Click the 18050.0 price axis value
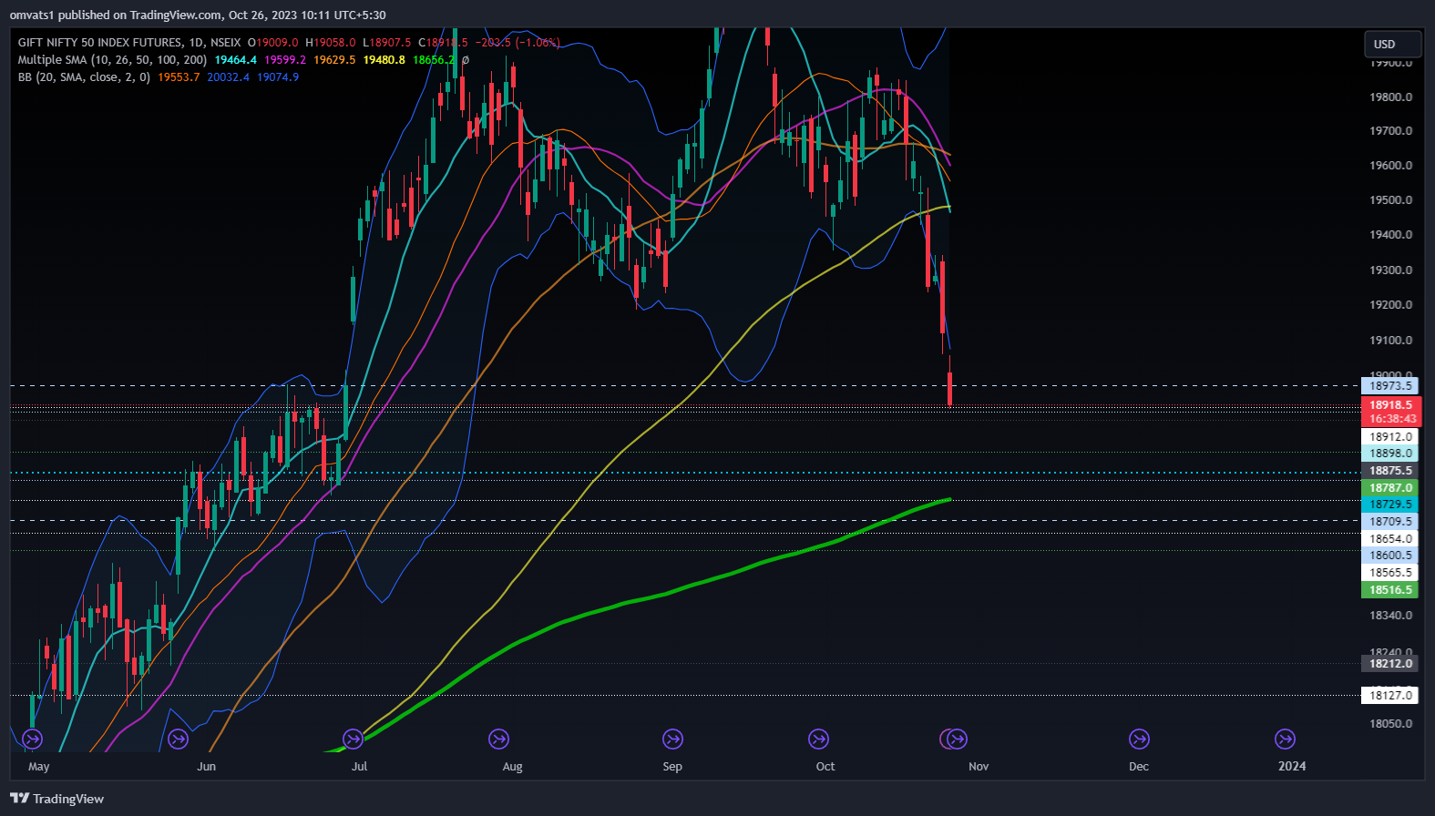Viewport: 1435px width, 816px height. pyautogui.click(x=1390, y=724)
